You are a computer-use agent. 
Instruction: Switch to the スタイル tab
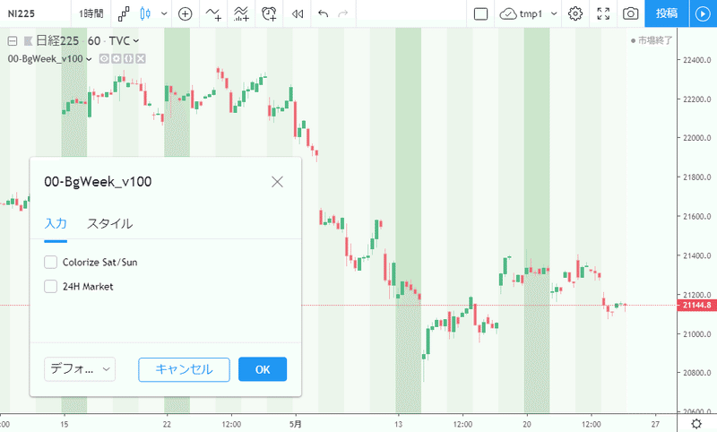(x=109, y=223)
